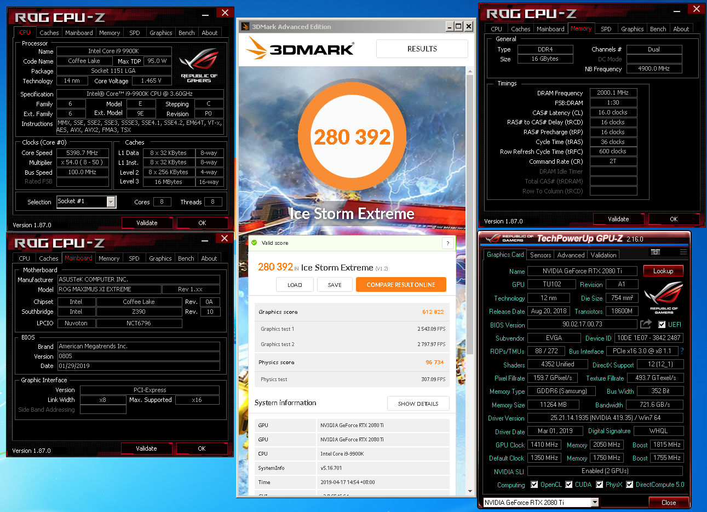Viewport: 707px width, 512px height.
Task: Click the Close button in GPU-Z
Action: click(669, 502)
